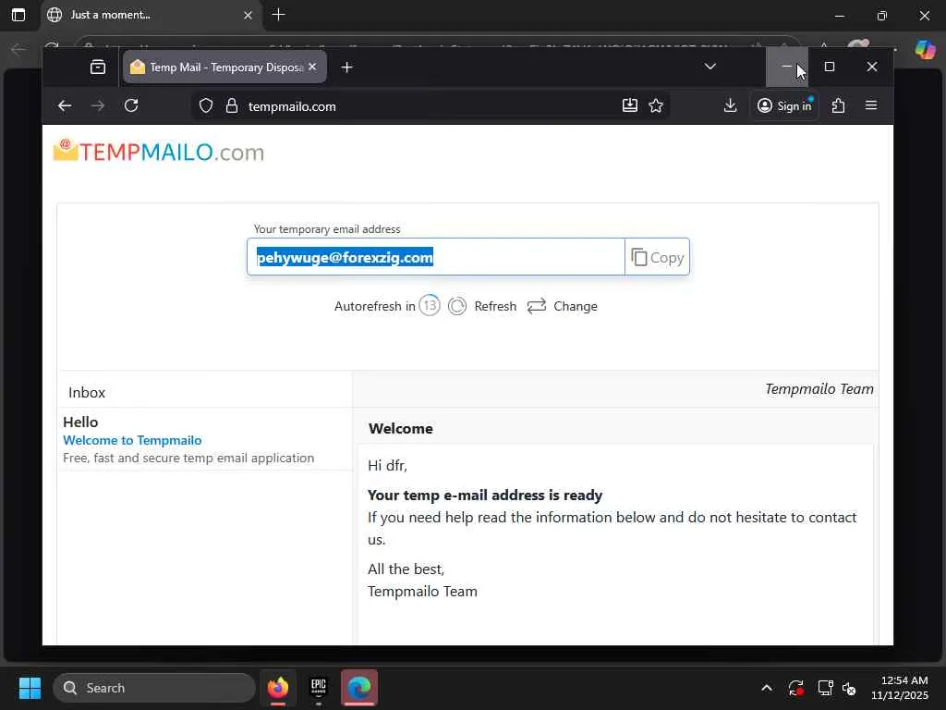Minimize the Firefox window
Image resolution: width=946 pixels, height=710 pixels.
point(787,67)
